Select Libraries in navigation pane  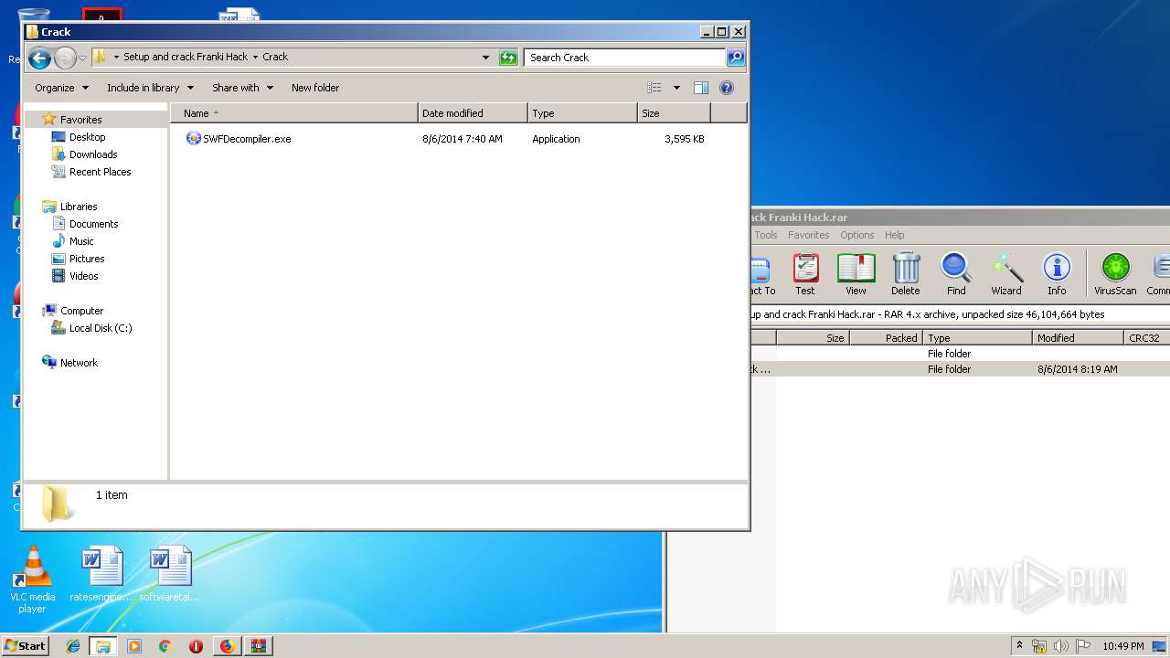click(x=78, y=207)
